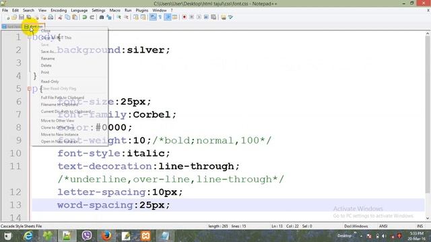Open Viber from the taskbar
The image size is (431, 242).
tap(87, 236)
